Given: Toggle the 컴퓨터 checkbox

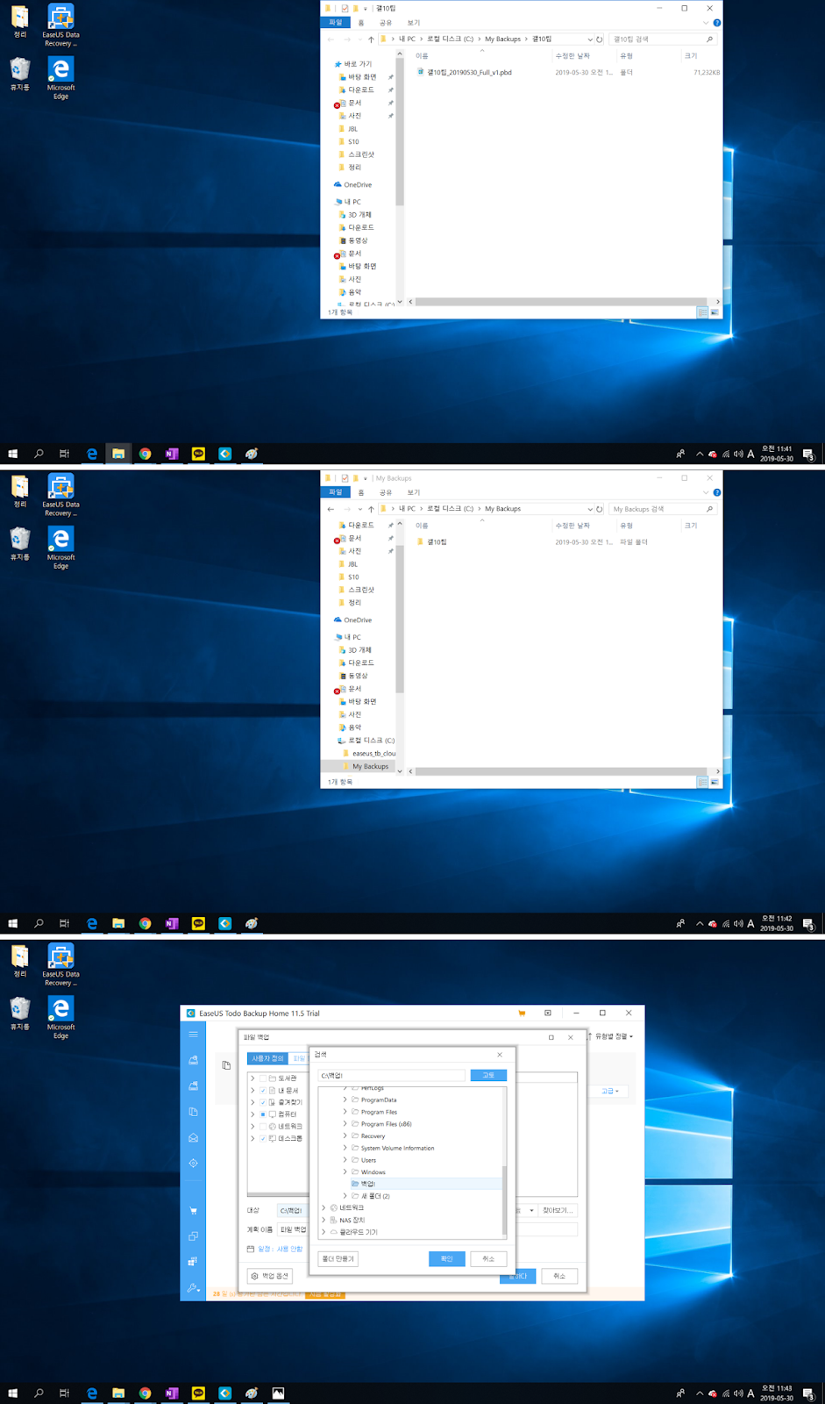Looking at the screenshot, I should click(x=262, y=1114).
